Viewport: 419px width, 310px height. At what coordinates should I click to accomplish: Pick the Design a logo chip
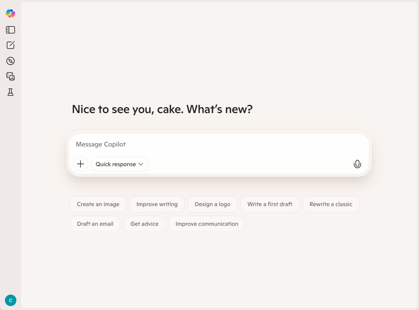pos(212,204)
